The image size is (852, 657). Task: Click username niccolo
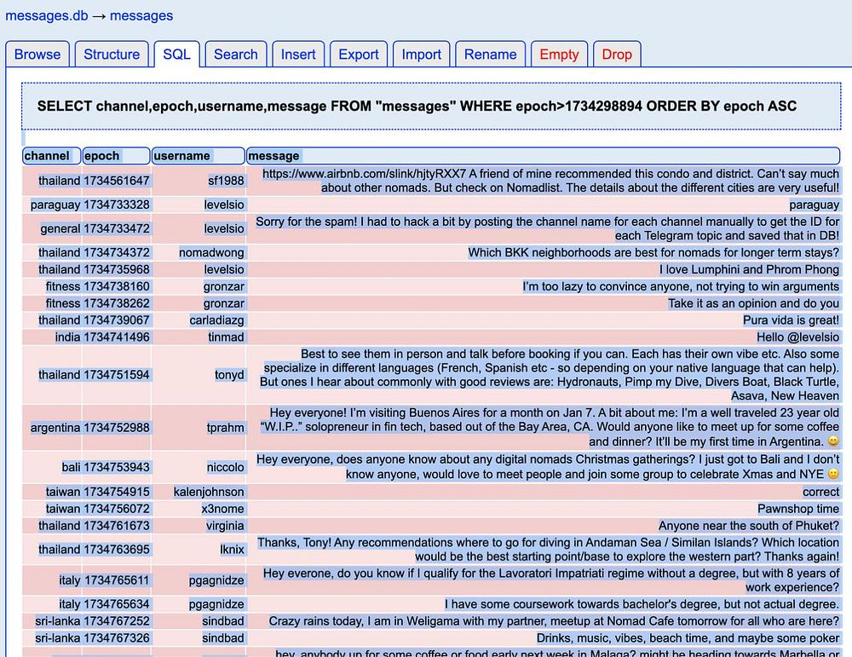pos(226,467)
